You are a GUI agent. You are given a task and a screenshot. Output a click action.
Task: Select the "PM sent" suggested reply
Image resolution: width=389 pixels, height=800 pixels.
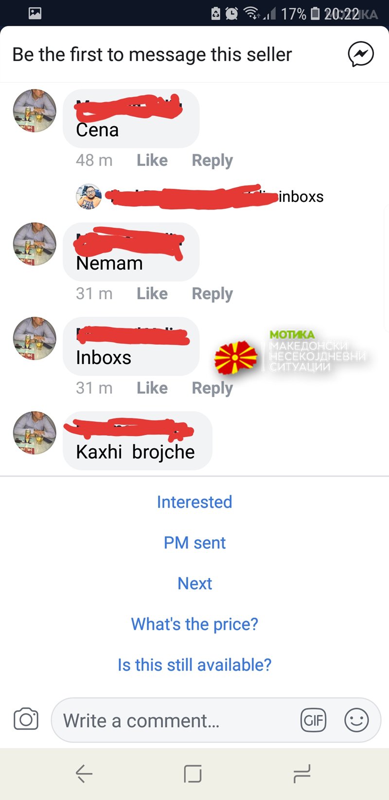(194, 543)
